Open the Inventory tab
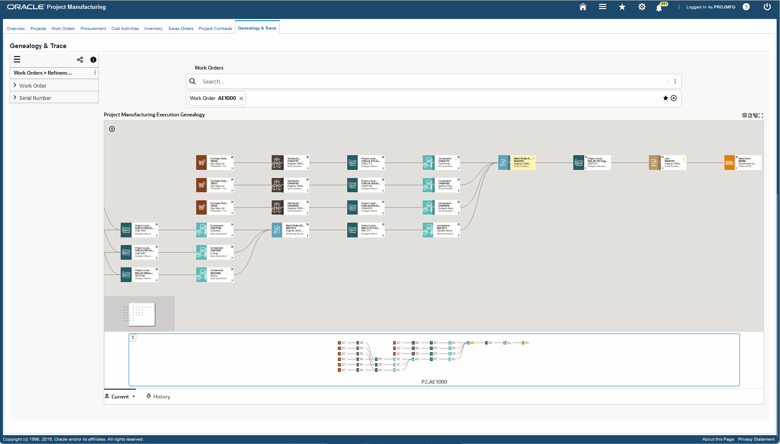This screenshot has height=444, width=780. point(154,29)
